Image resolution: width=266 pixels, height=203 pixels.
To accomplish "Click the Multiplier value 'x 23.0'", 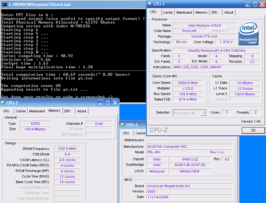I will 187,88.
